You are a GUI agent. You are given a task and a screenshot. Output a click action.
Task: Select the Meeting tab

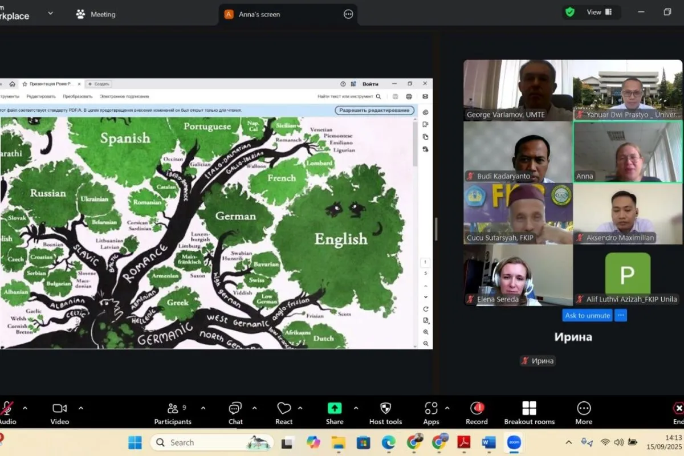(96, 14)
